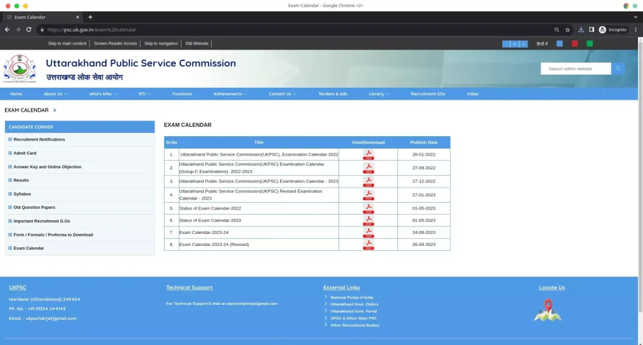Click the Search within website field
643x345 pixels.
pyautogui.click(x=576, y=68)
